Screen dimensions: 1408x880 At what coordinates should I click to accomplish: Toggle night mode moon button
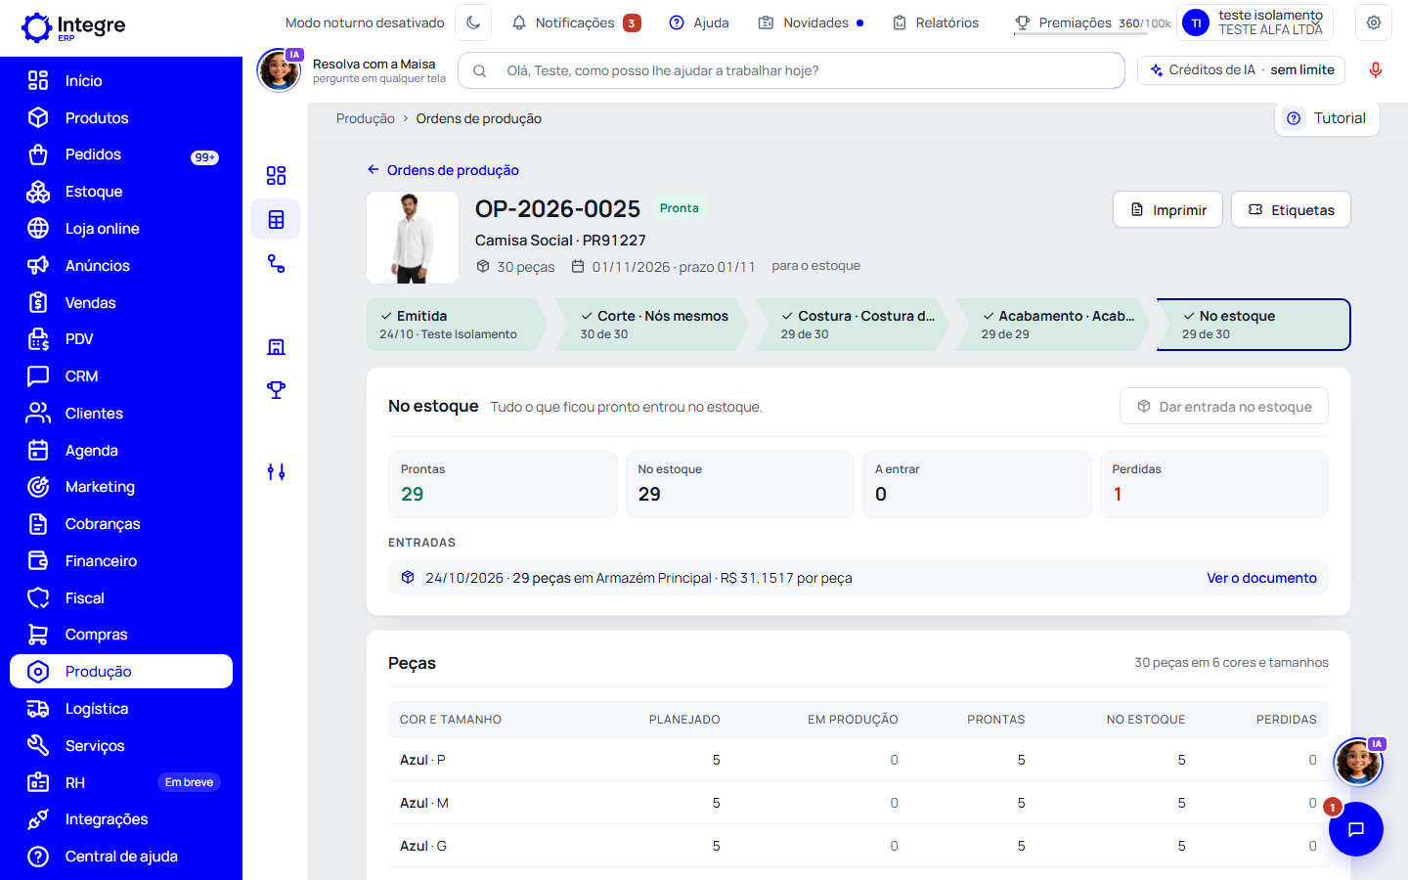(473, 22)
